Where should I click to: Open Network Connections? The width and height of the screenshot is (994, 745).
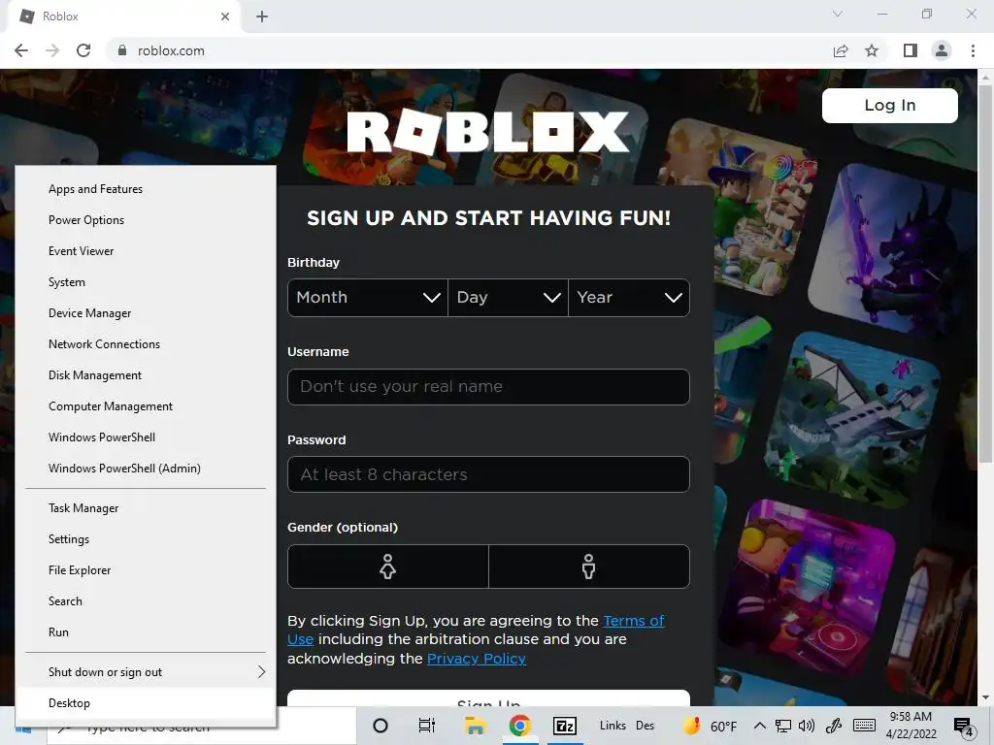click(x=146, y=344)
